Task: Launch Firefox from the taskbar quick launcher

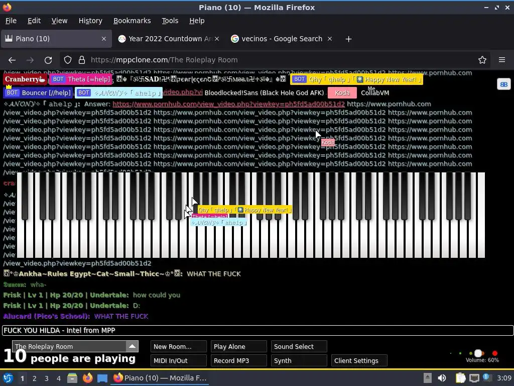Action: pos(87,378)
